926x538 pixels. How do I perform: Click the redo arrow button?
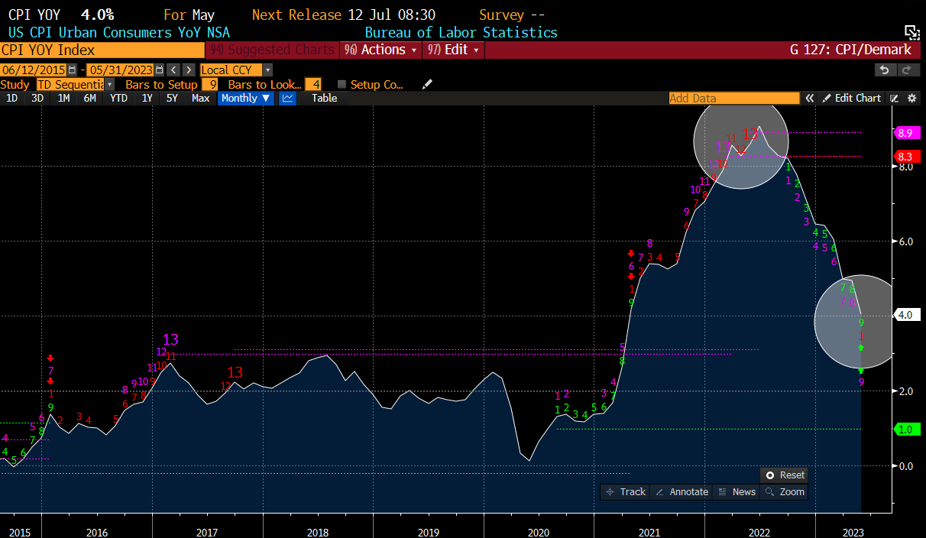[x=907, y=70]
